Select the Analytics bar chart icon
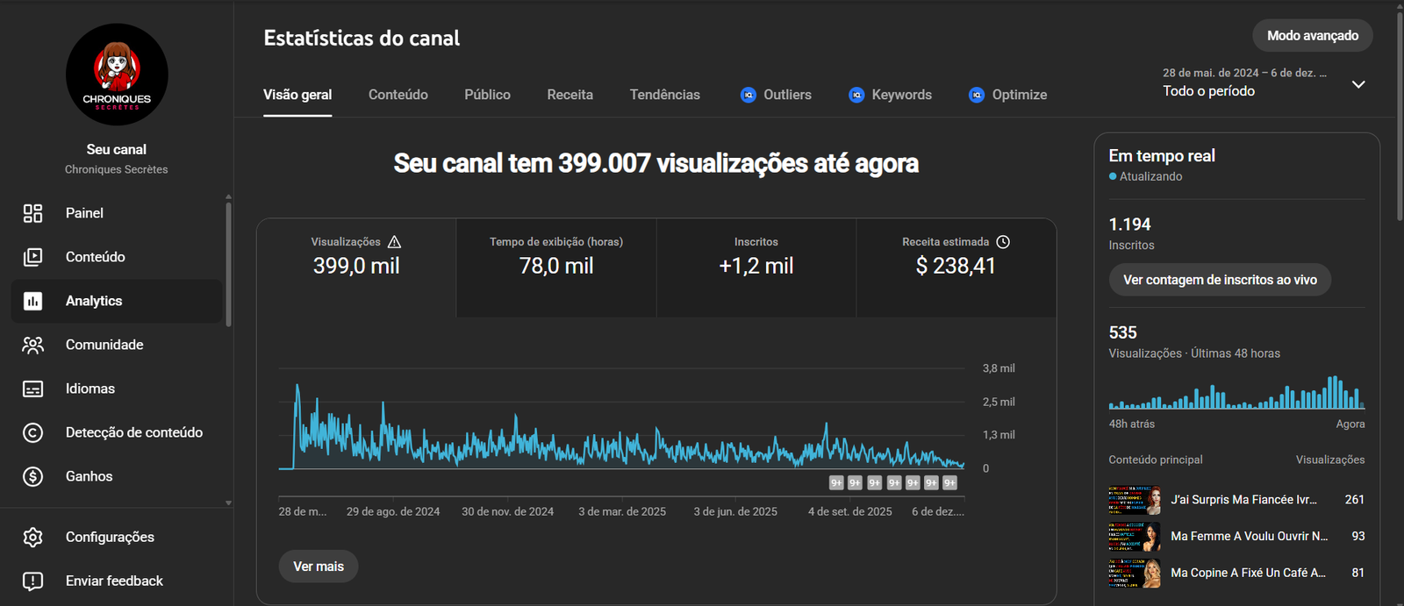The height and width of the screenshot is (606, 1404). tap(32, 301)
